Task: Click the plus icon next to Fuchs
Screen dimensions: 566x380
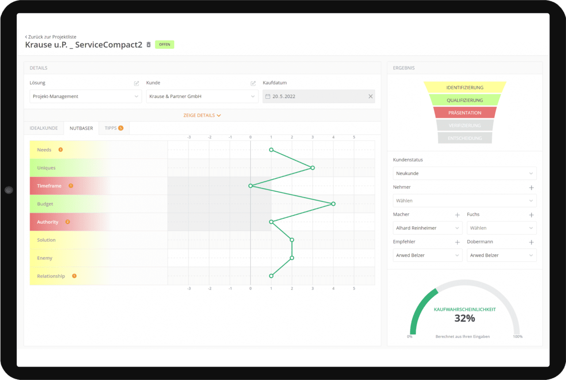Action: click(531, 215)
